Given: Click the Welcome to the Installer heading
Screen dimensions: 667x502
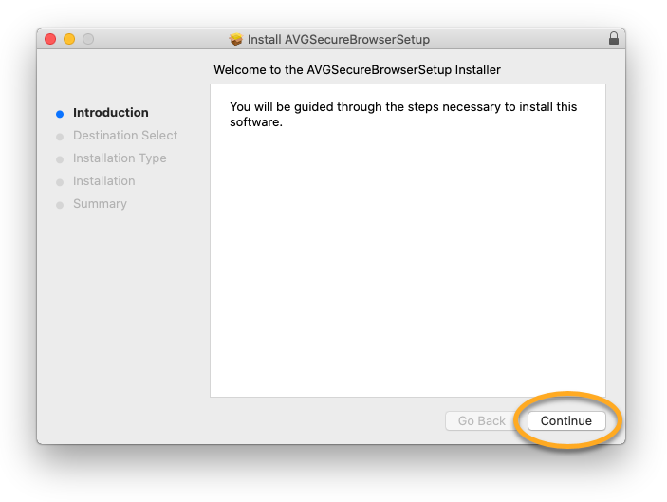Looking at the screenshot, I should tap(357, 70).
